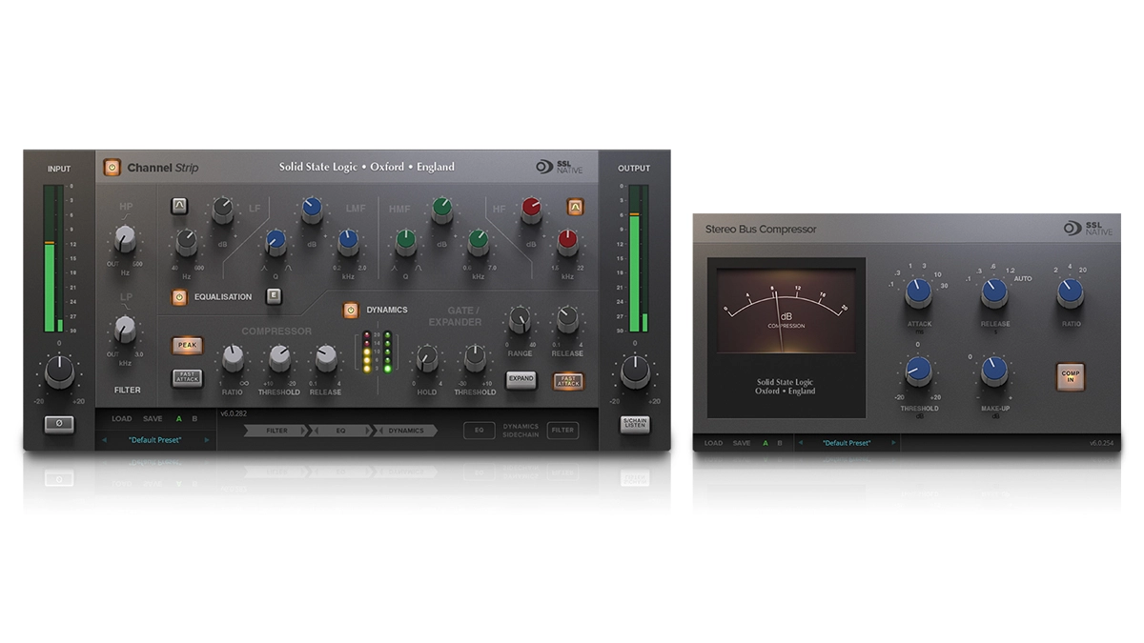The image size is (1144, 643).
Task: Click the dB compression VU meter
Action: click(786, 311)
